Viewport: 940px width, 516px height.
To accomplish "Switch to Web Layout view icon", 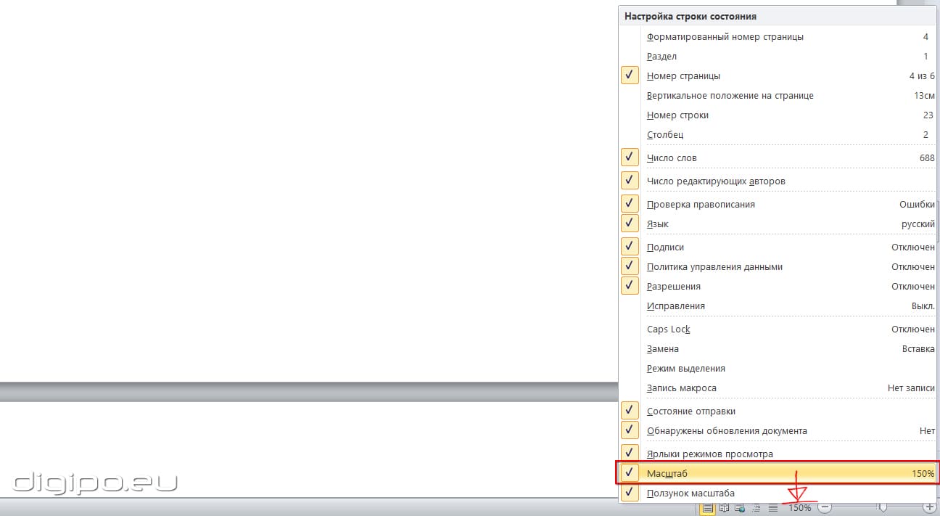I will pos(739,508).
